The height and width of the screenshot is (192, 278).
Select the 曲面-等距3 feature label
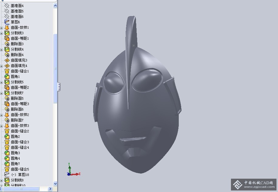click(20, 104)
